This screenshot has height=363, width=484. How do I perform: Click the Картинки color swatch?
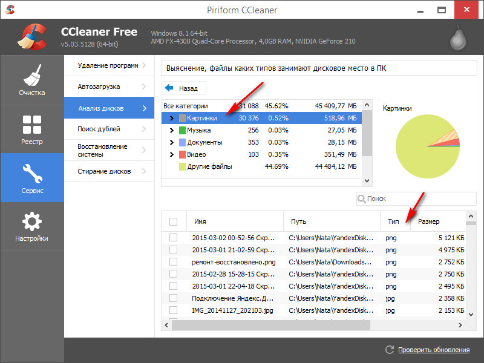183,118
